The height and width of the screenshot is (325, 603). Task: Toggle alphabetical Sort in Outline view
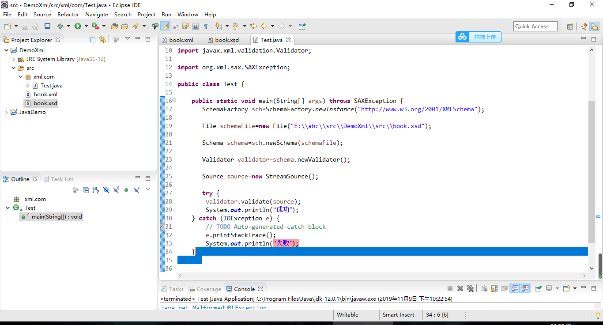(x=96, y=190)
